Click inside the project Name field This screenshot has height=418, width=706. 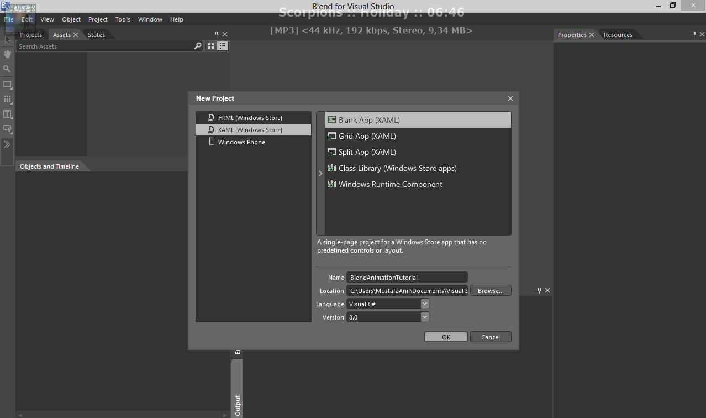click(x=407, y=277)
